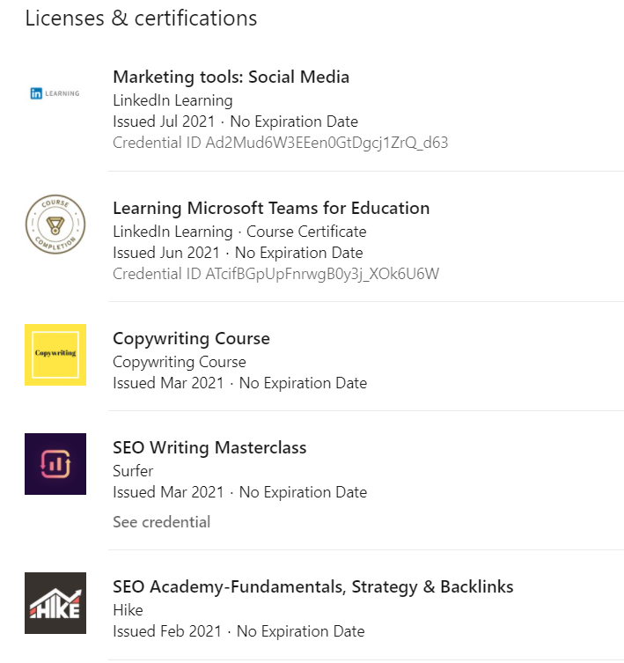Select Learning Microsoft Teams for Education title
This screenshot has height=663, width=624.
[271, 209]
